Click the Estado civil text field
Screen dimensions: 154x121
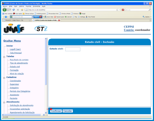(73, 49)
